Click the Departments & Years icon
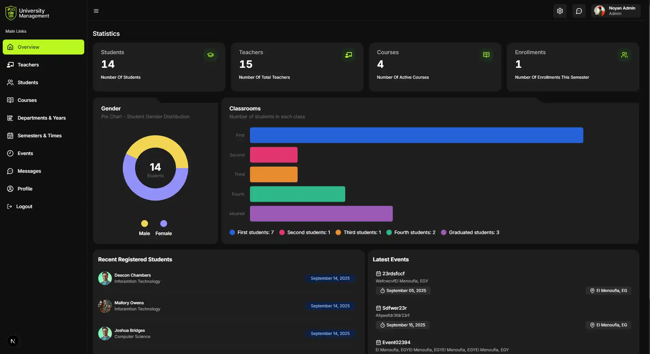 point(10,118)
